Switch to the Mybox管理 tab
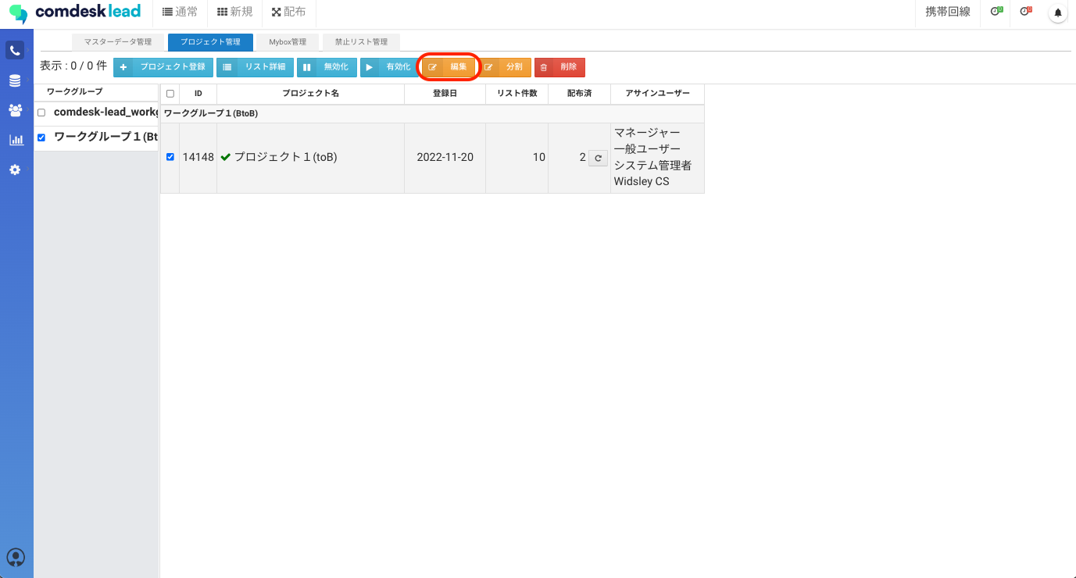This screenshot has width=1076, height=578. click(x=288, y=42)
